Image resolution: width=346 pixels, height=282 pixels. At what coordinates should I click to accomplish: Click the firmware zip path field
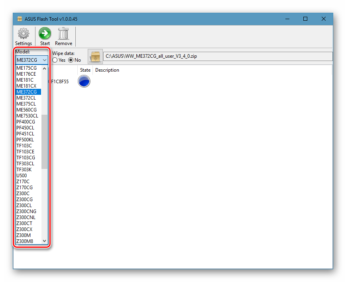click(x=218, y=56)
